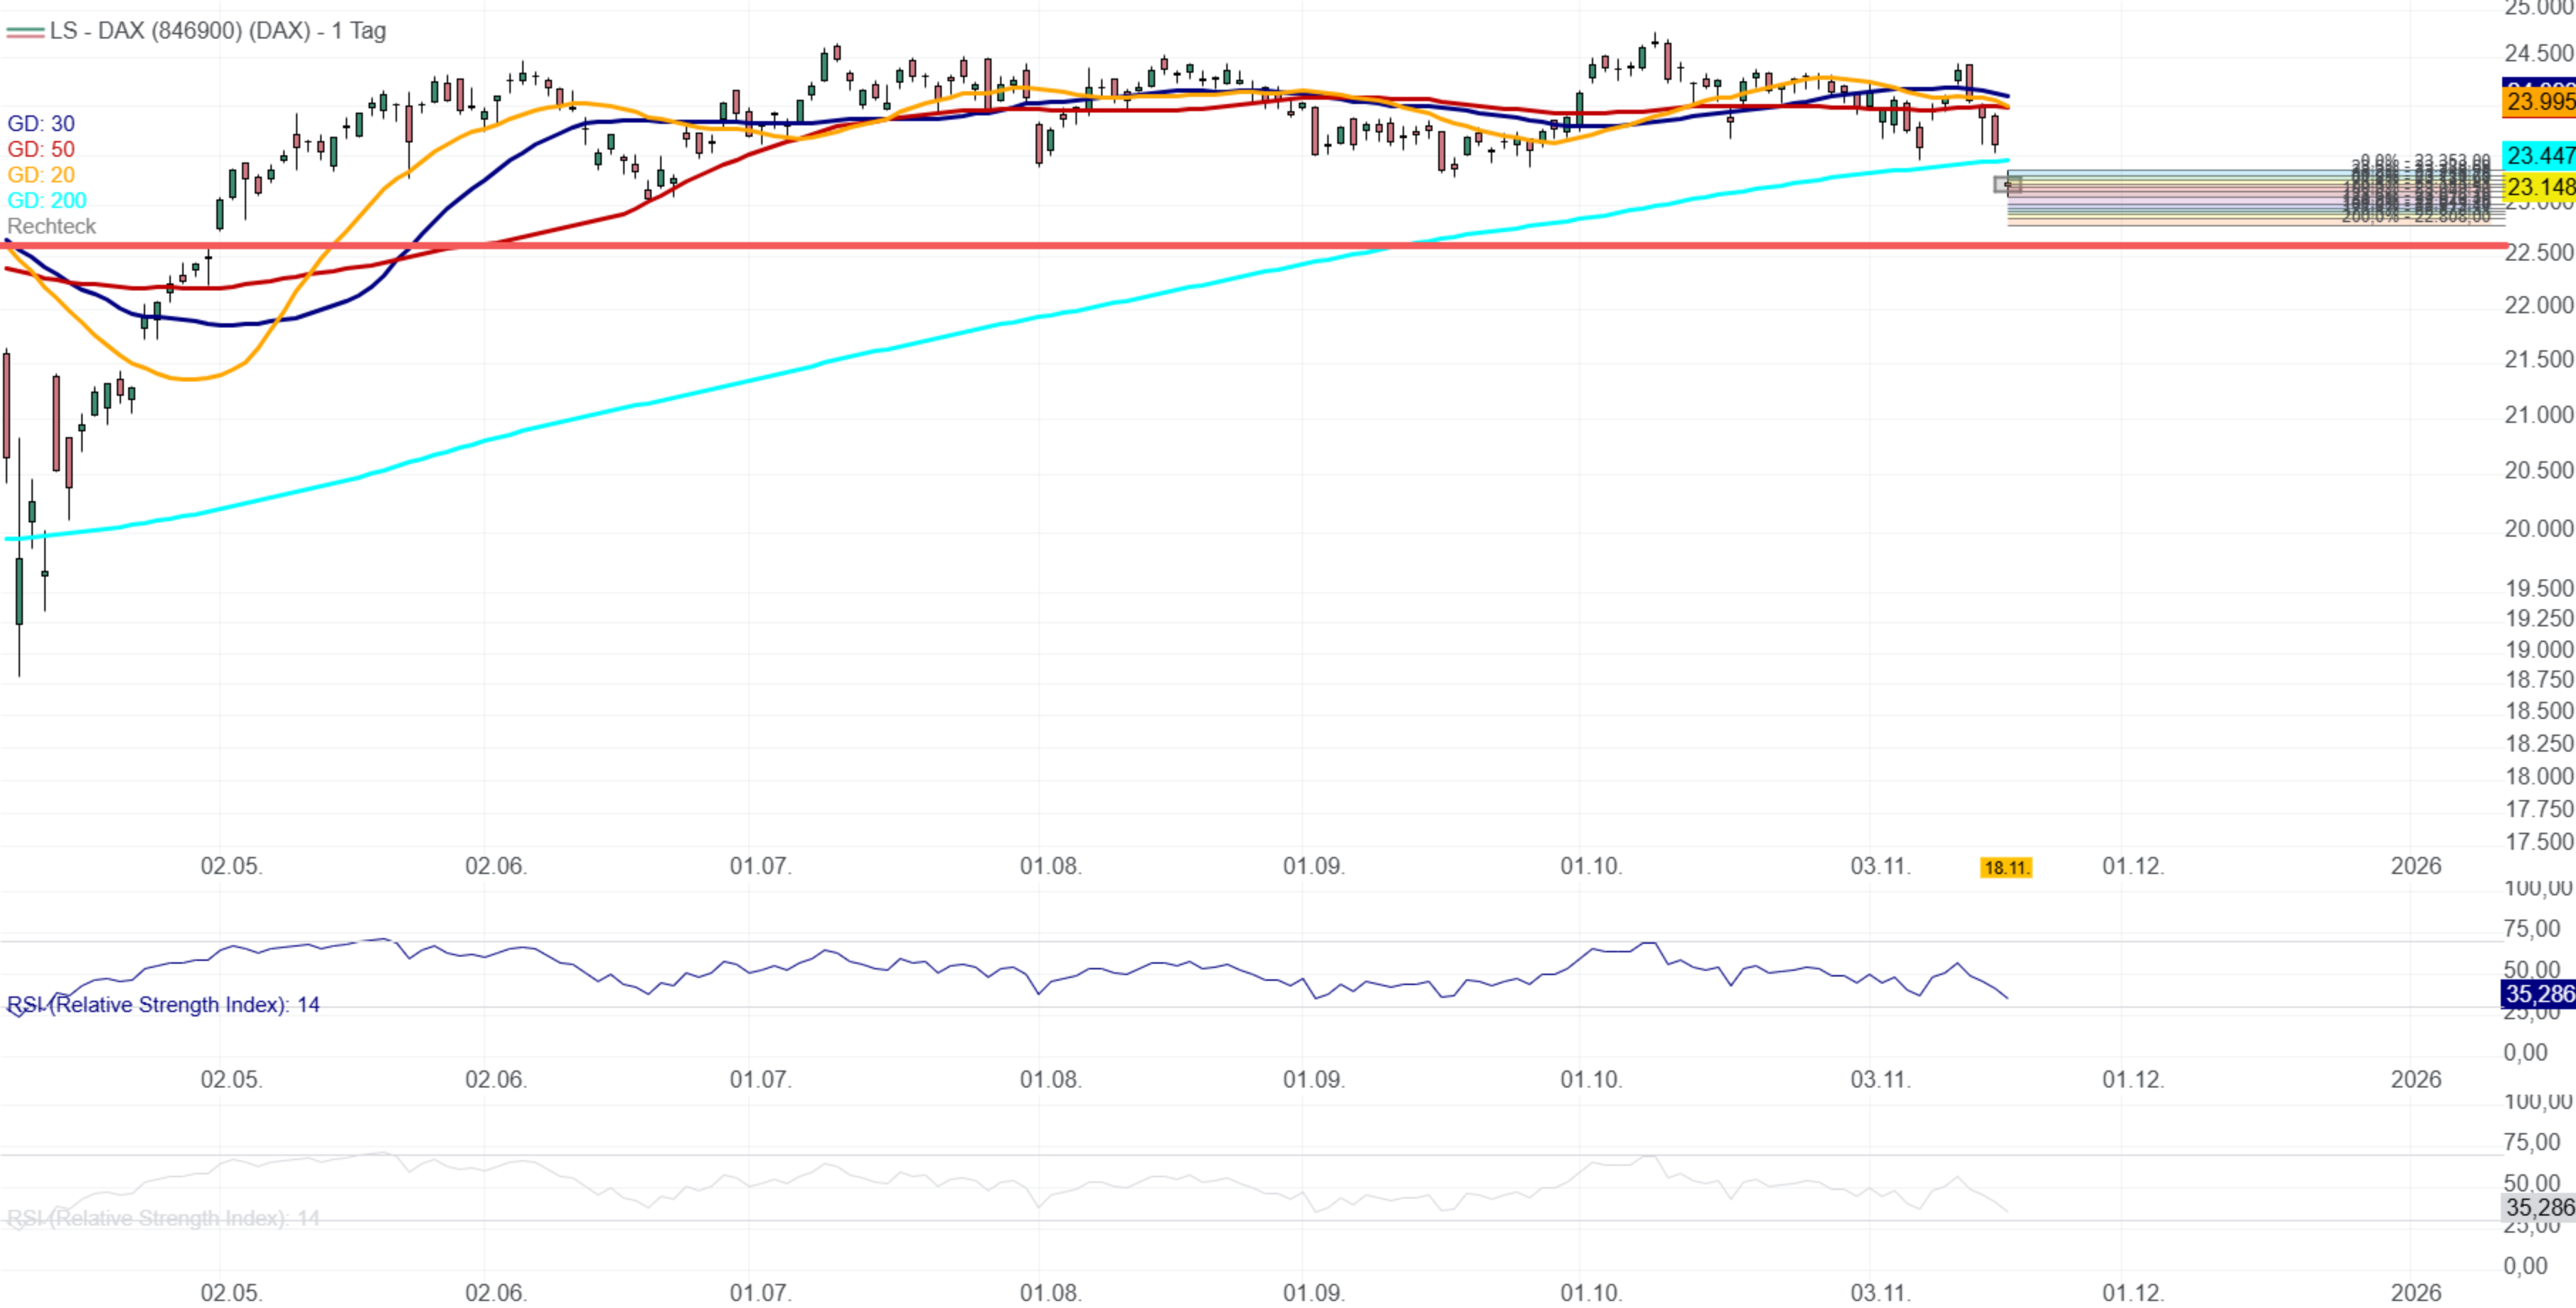Select the GD: 20 legend label
Screen dimensions: 2576x1308
tap(41, 175)
